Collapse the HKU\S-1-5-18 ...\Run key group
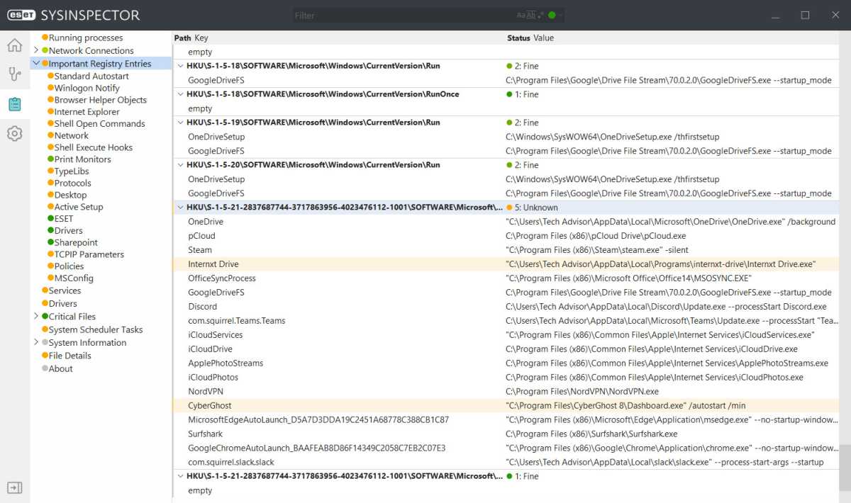Image resolution: width=851 pixels, height=503 pixels. click(x=180, y=66)
